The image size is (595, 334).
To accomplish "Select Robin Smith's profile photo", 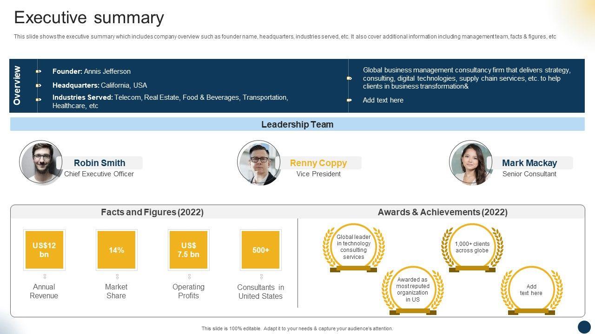I will pyautogui.click(x=41, y=162).
